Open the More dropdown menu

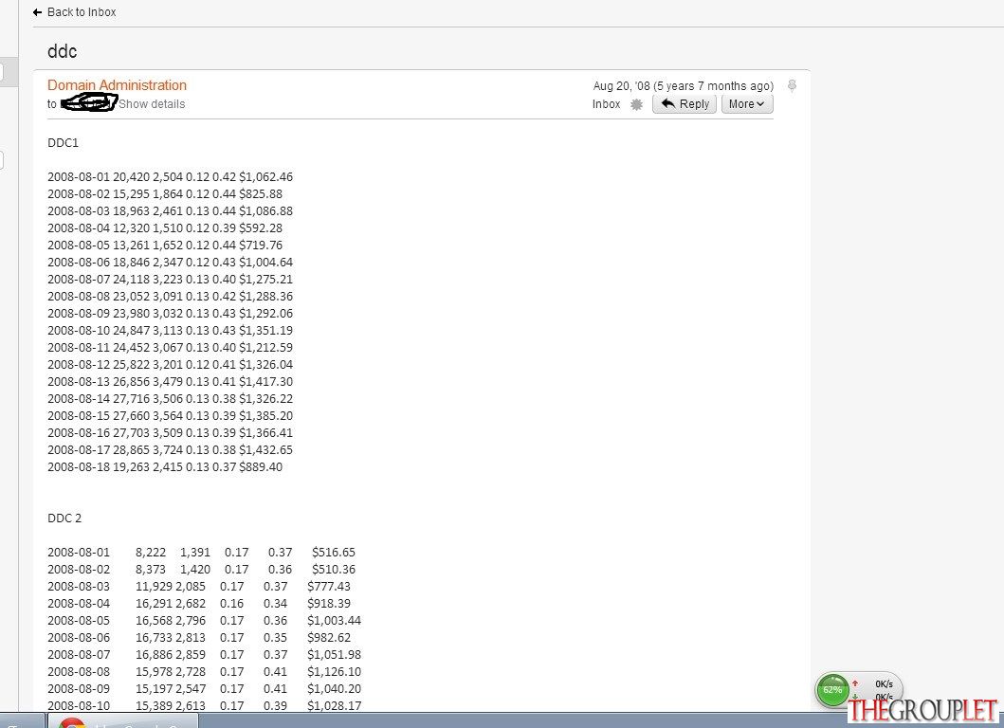[747, 103]
